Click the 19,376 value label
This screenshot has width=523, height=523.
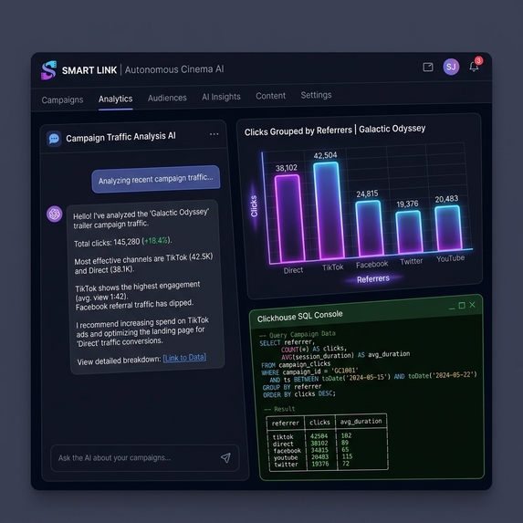[x=407, y=204]
